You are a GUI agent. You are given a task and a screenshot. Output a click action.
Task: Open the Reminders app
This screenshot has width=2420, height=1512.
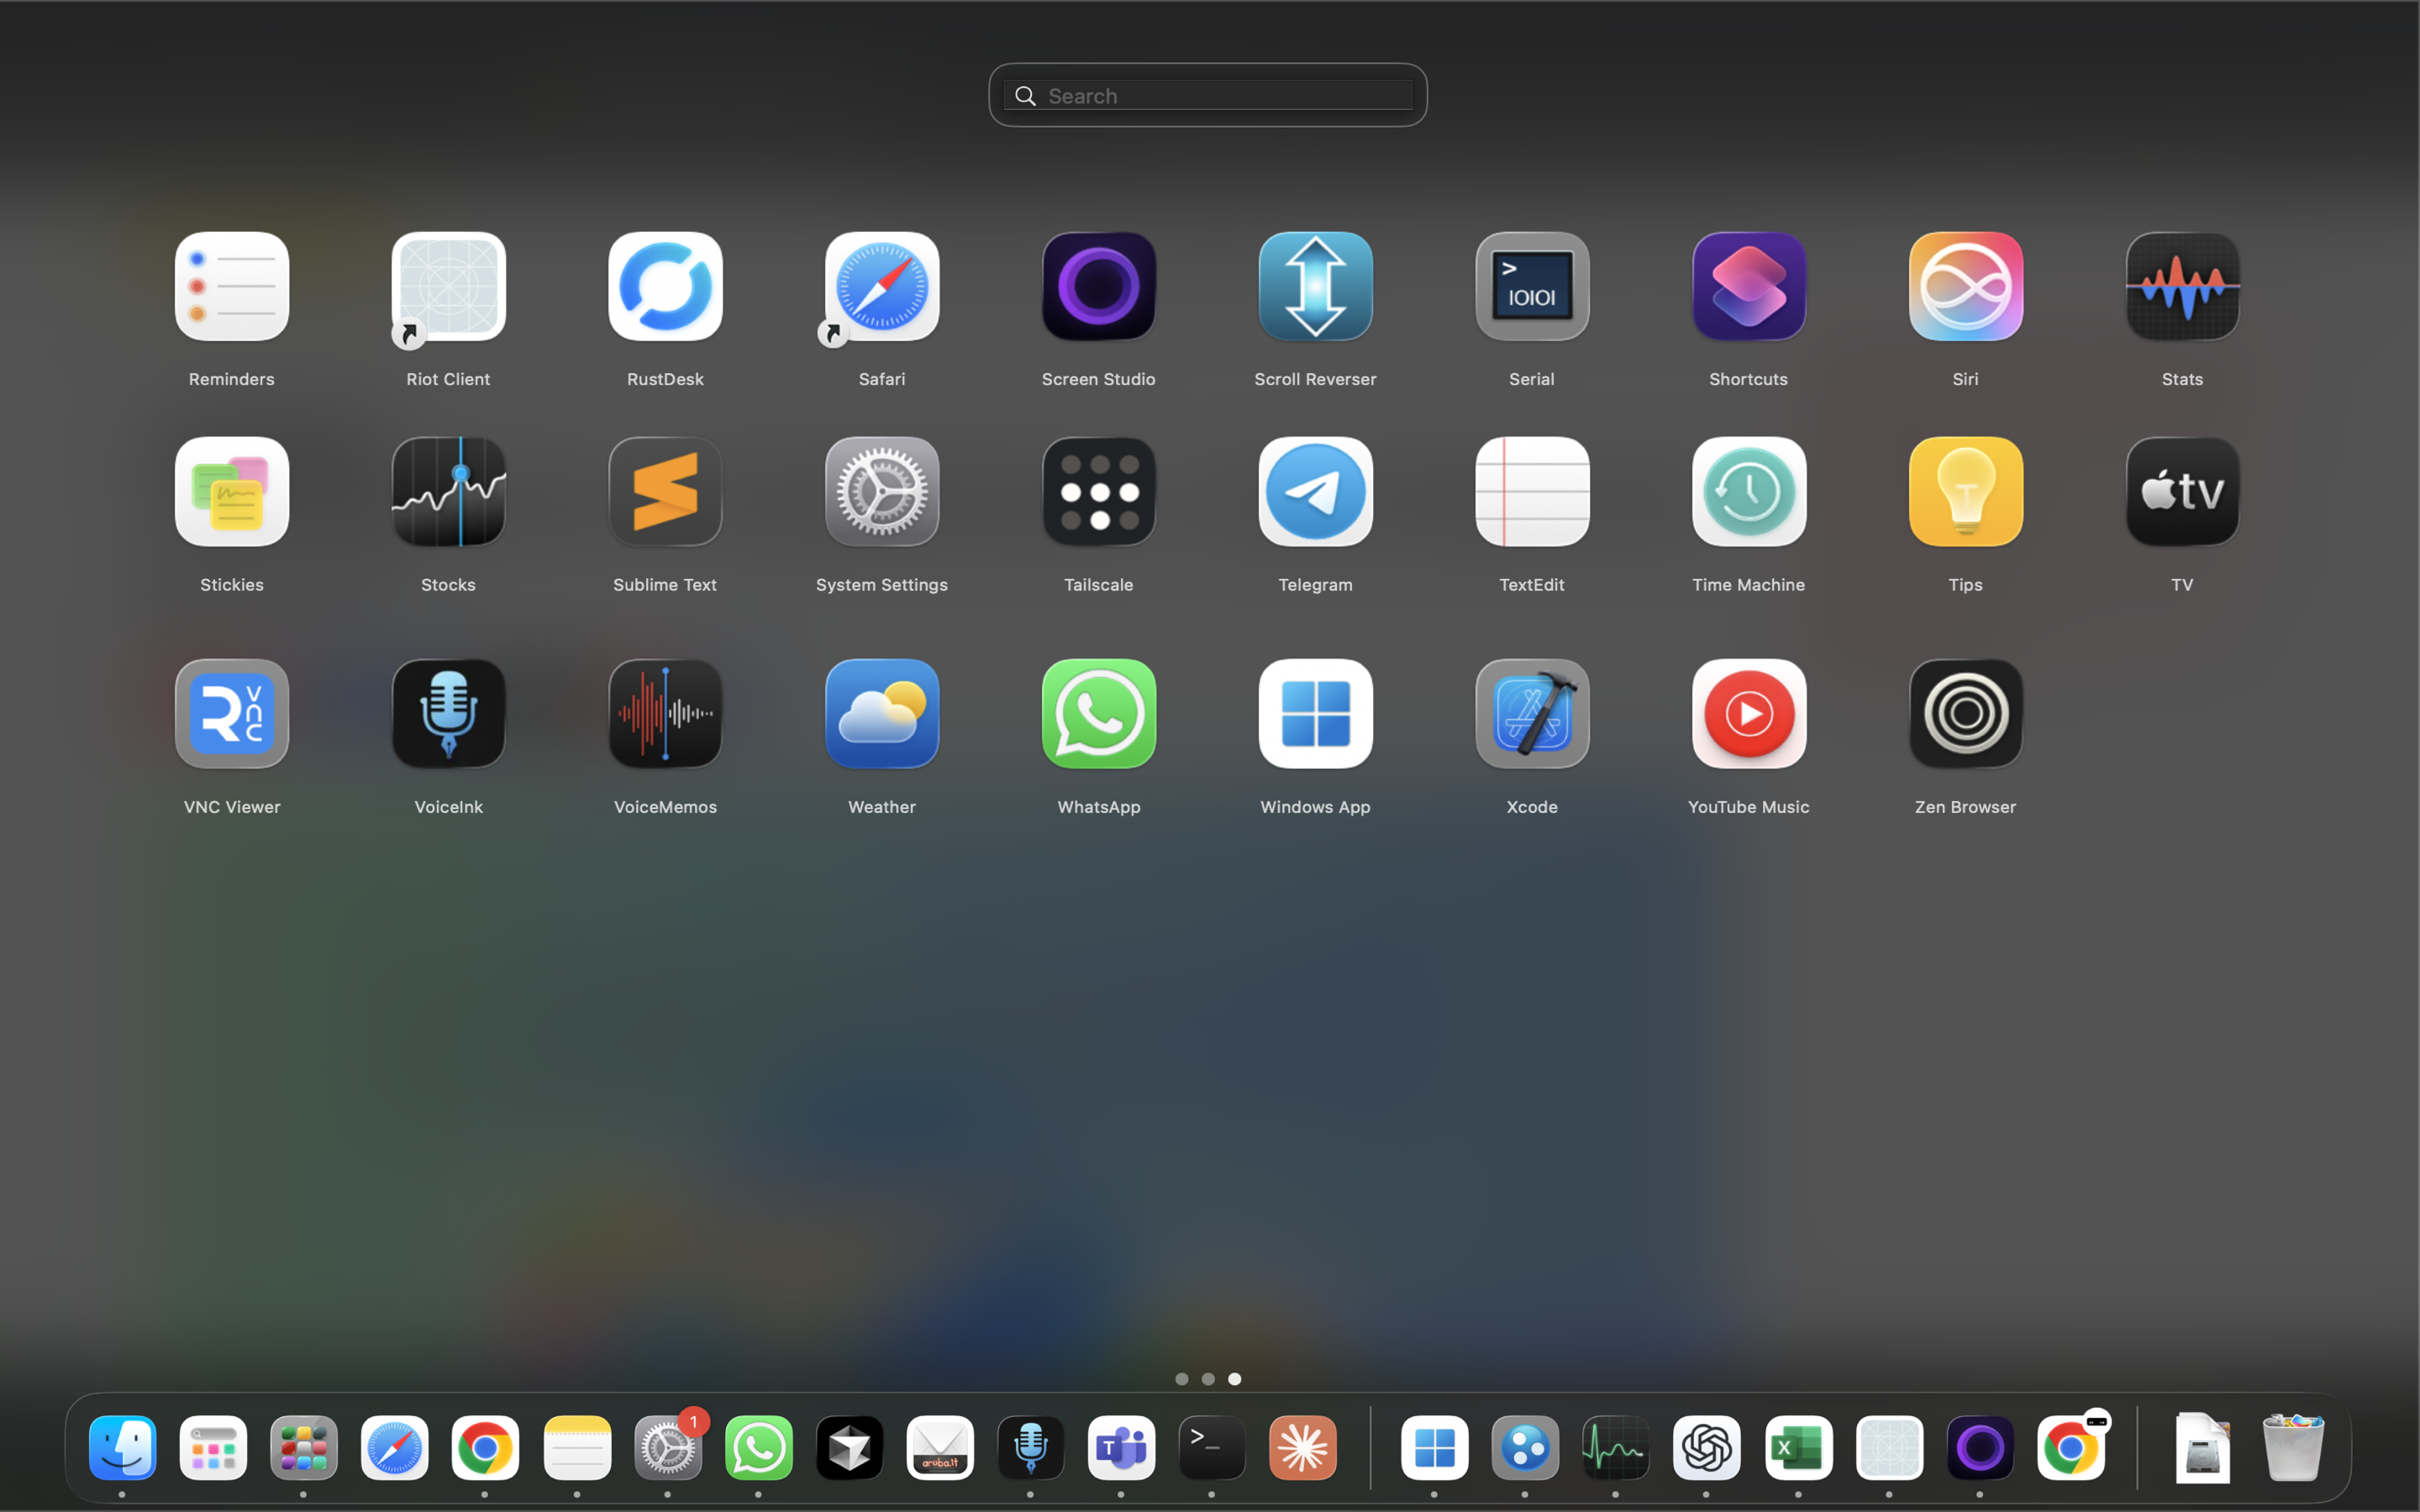[x=232, y=287]
